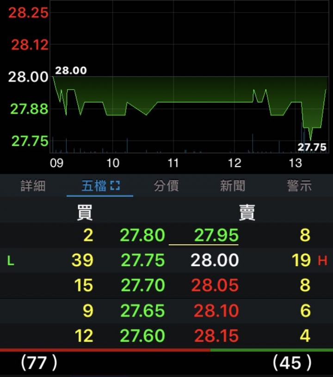Screen dimensions: 333x377
Task: Tap the 28.25 price axis label
Action: click(x=29, y=13)
